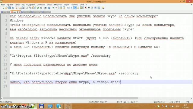Viewport: 193px width, 109px height.
Task: Click the last toolbar icon on right
Action: pos(103,8)
